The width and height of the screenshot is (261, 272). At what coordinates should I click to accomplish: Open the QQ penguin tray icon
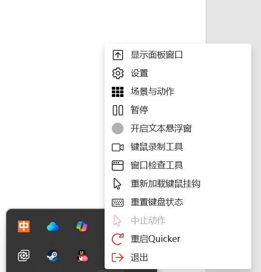[x=82, y=256]
